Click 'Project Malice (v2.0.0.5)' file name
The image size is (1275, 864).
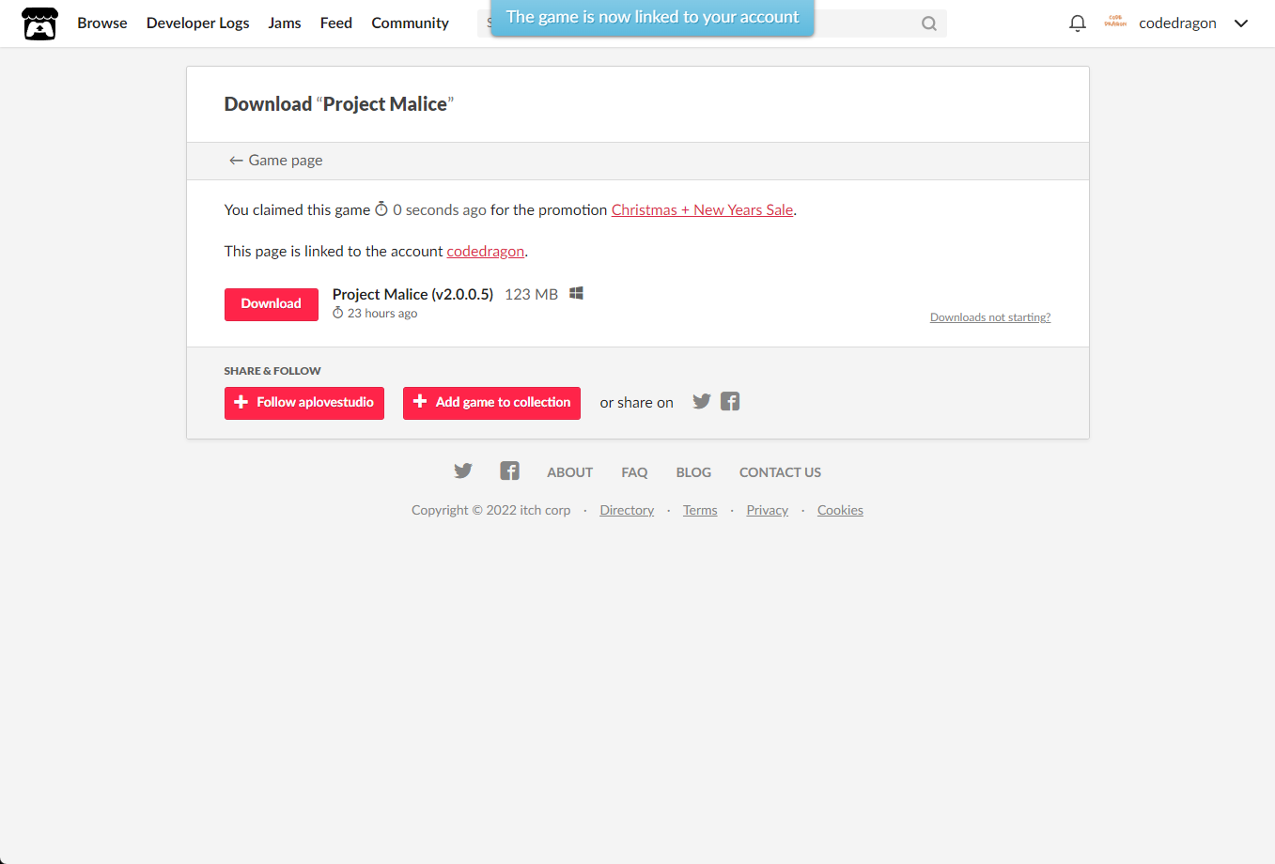coord(412,295)
